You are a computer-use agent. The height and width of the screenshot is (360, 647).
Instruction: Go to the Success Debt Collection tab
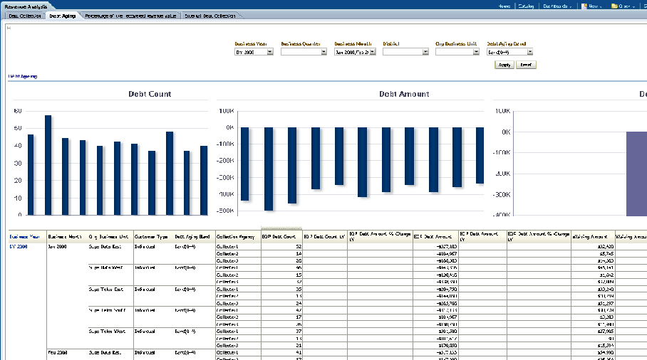point(210,16)
